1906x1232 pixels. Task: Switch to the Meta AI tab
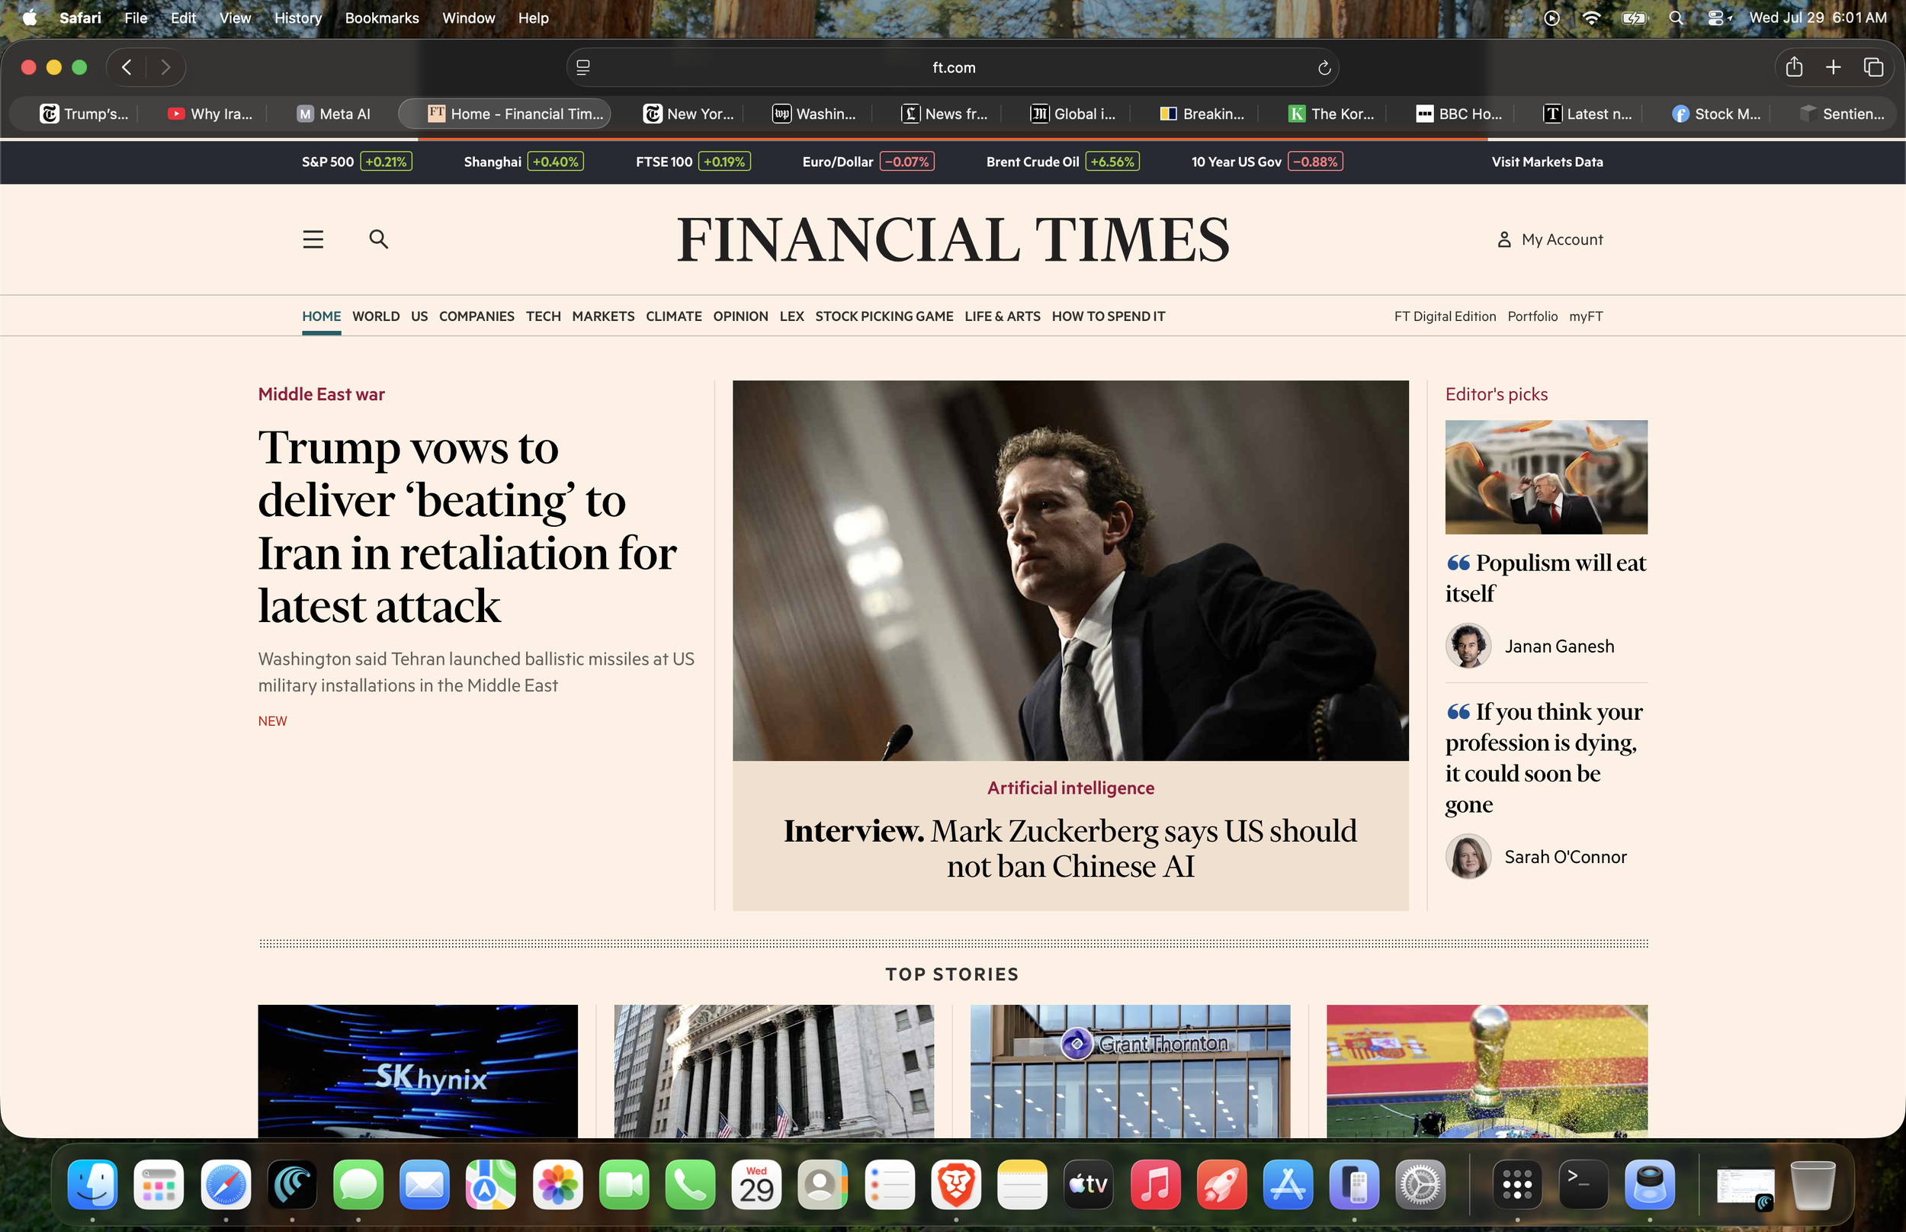click(333, 114)
